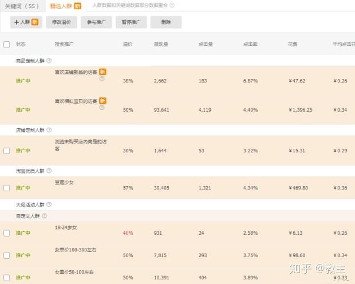Open help tooltip for 淘宝优质人群
Image resolution: width=355 pixels, height=284 pixels.
click(49, 171)
